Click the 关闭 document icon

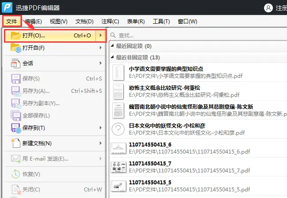(16, 190)
